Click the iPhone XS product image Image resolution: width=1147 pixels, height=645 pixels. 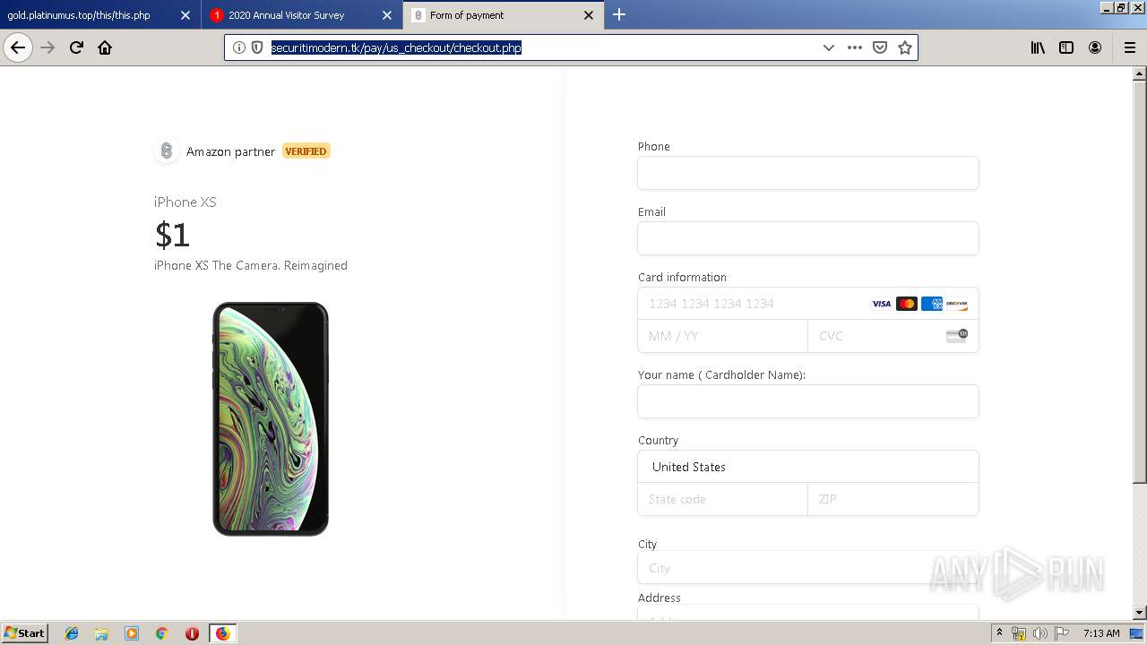click(271, 419)
